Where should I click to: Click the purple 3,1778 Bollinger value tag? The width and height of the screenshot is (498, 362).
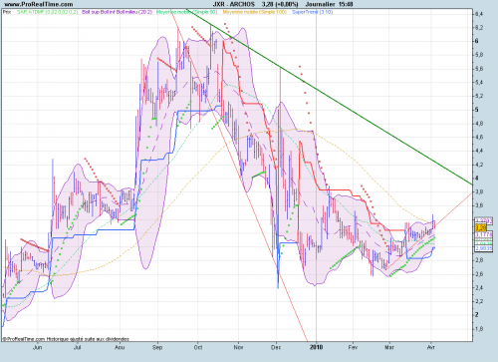(x=484, y=234)
